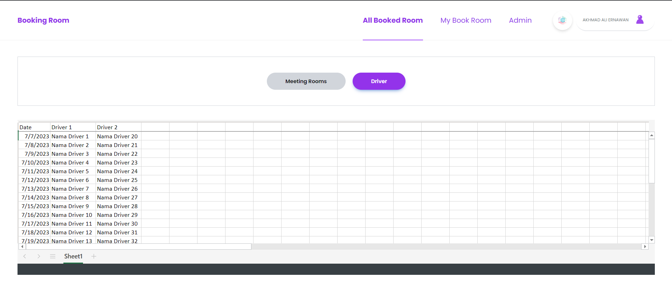Select the cell with date 7/8/2023
Image resolution: width=672 pixels, height=308 pixels.
click(34, 145)
